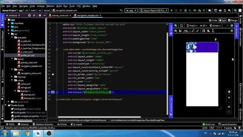Hide the Project tool window with minus icon
The image size is (243, 137).
44,15
